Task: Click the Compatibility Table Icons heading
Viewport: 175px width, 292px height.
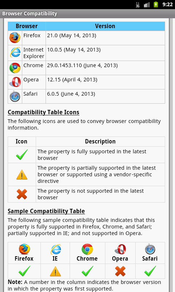Action: (x=43, y=112)
